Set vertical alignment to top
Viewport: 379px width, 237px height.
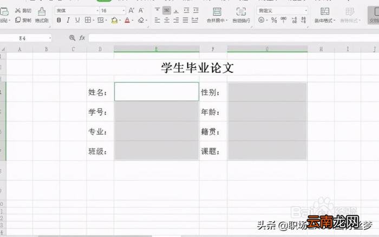point(158,10)
